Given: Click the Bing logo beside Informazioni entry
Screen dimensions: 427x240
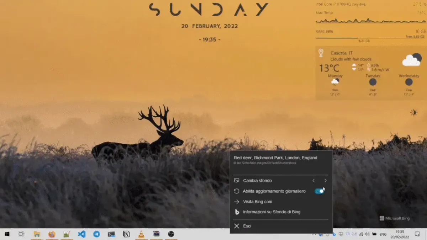Looking at the screenshot, I should point(237,212).
